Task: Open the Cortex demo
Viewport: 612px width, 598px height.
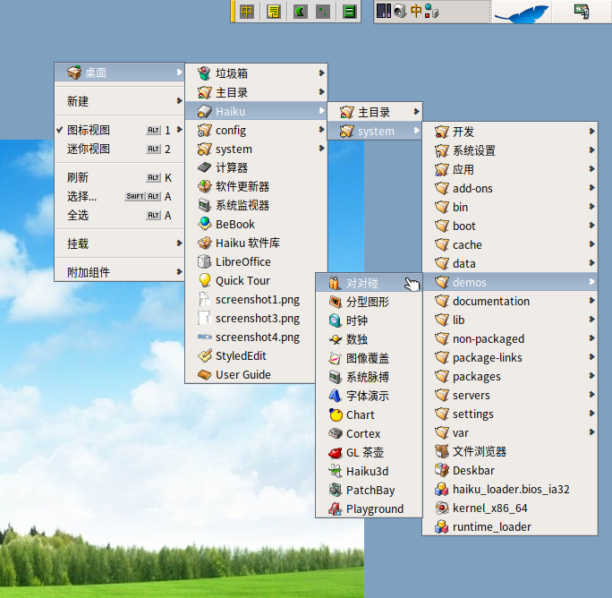Action: click(x=369, y=433)
